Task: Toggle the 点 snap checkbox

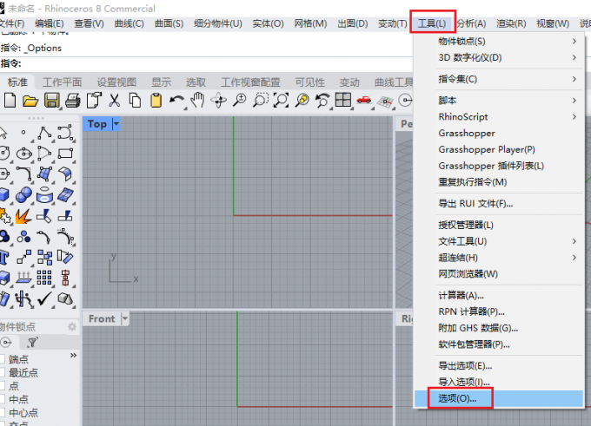Action: click(x=2, y=386)
